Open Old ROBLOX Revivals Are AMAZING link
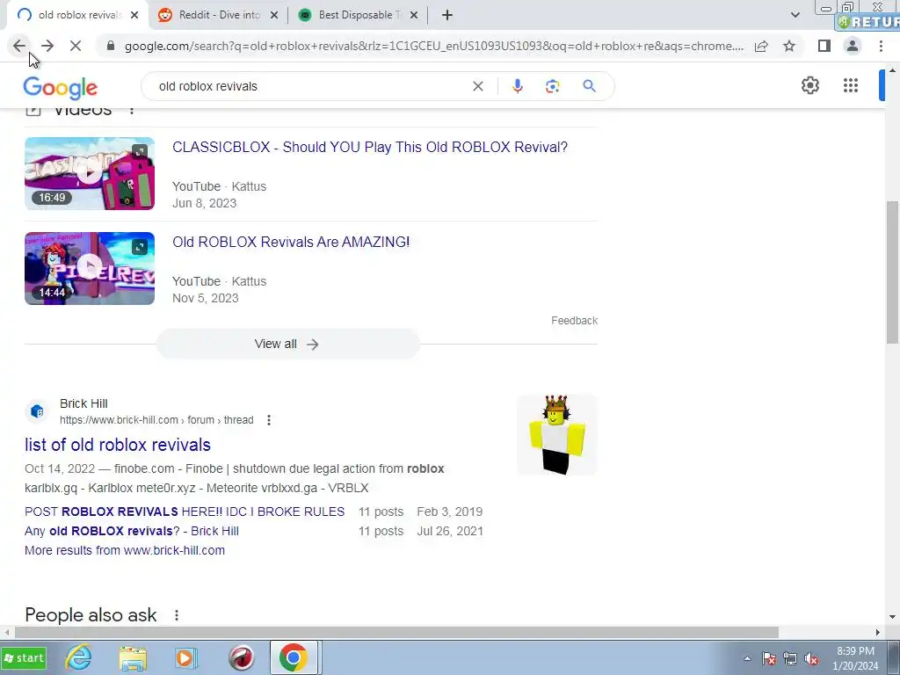Screen dimensions: 900x675 (291, 242)
